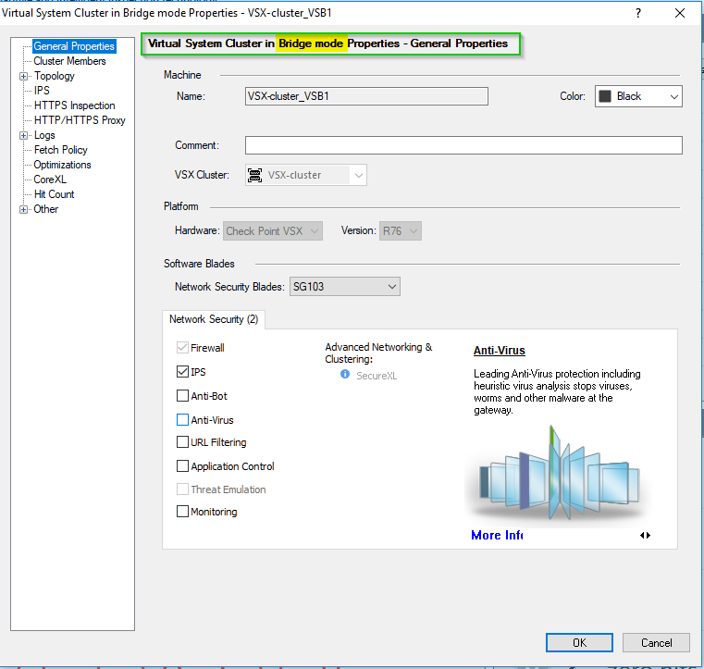Select the Topology tree item label
Image resolution: width=704 pixels, height=669 pixels.
[55, 76]
